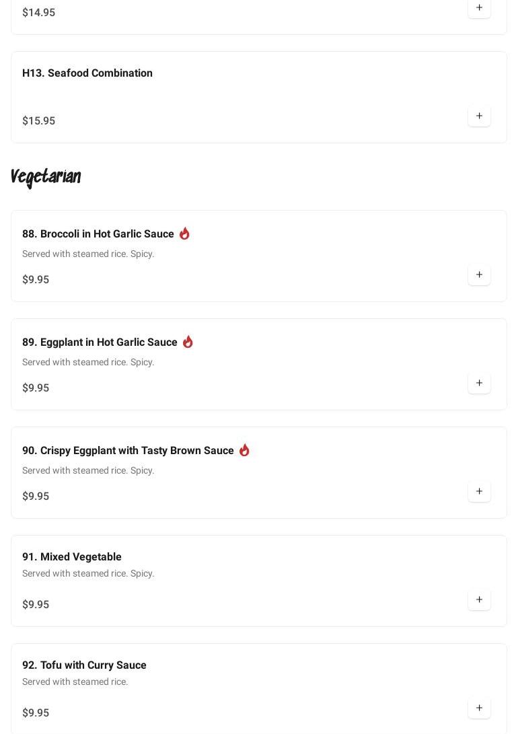Viewport: 518px width, 734px height.
Task: Open 90. Crispy Eggplant with Tasty Brown Sauce
Action: [128, 450]
